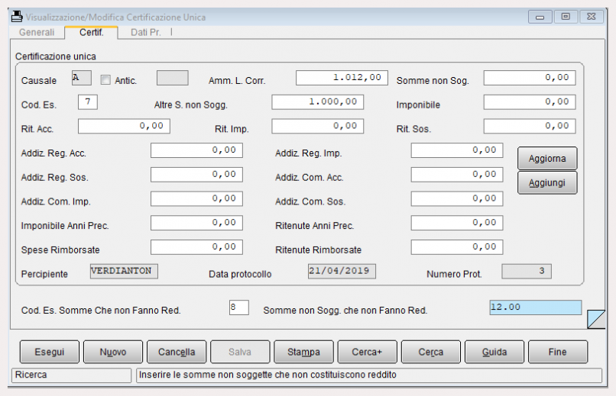The width and height of the screenshot is (616, 396).
Task: Click the Addiz. Com. Imp. field
Action: [196, 199]
